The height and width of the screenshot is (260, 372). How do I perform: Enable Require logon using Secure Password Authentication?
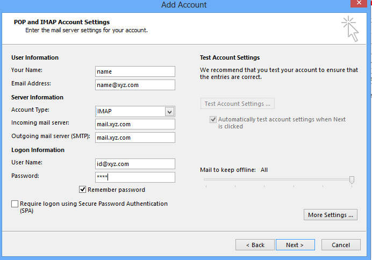click(x=15, y=204)
